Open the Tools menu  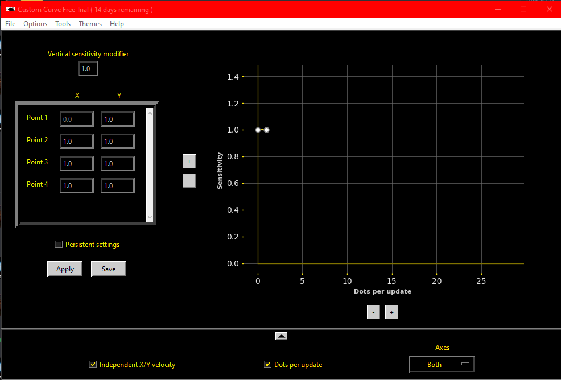tap(63, 24)
